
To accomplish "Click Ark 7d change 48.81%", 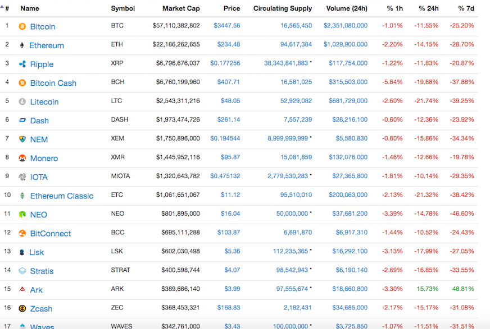I will click(463, 289).
